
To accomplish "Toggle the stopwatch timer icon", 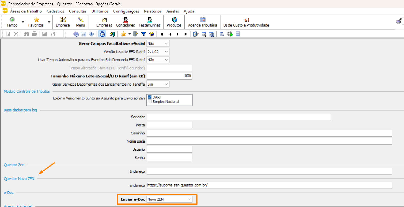I will click(102, 34).
